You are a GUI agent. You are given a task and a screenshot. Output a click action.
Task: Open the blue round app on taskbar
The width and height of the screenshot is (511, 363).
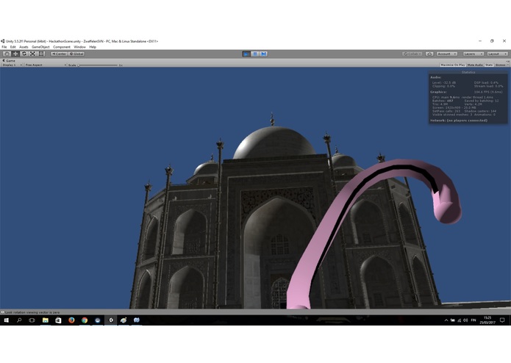(x=98, y=320)
